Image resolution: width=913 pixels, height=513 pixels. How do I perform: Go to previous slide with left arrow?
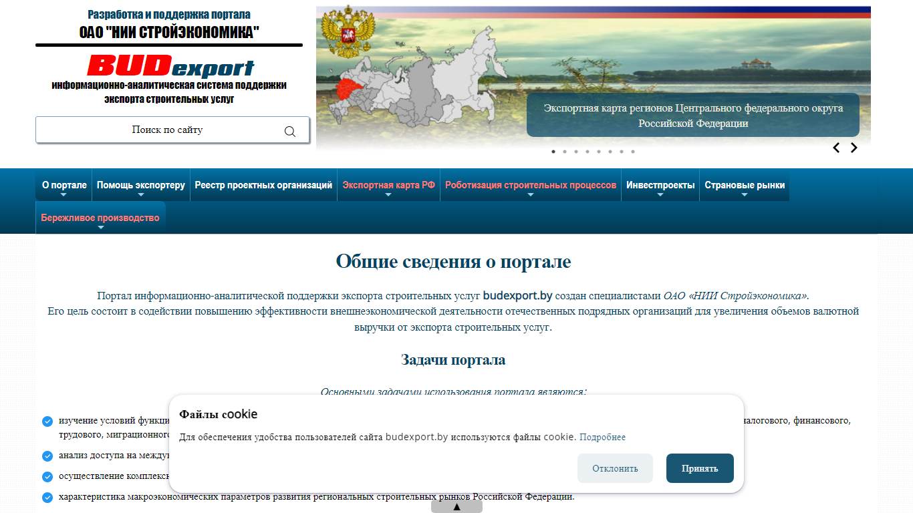coord(836,148)
